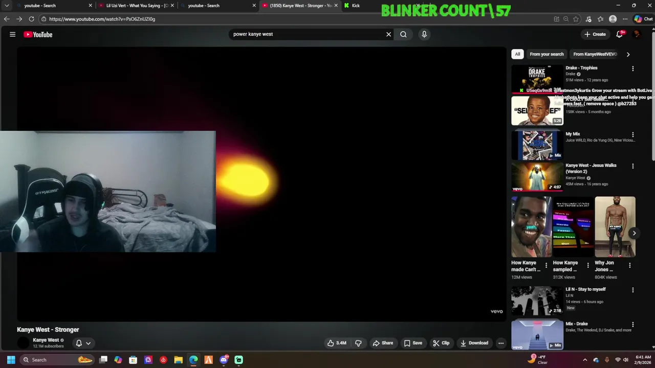Open options for Kanye West - Jesus Walks
Screen dimensions: 655x368
pos(632,166)
